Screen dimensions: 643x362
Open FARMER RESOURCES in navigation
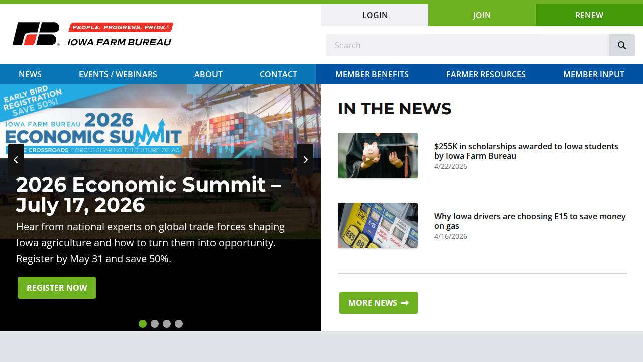coord(486,74)
